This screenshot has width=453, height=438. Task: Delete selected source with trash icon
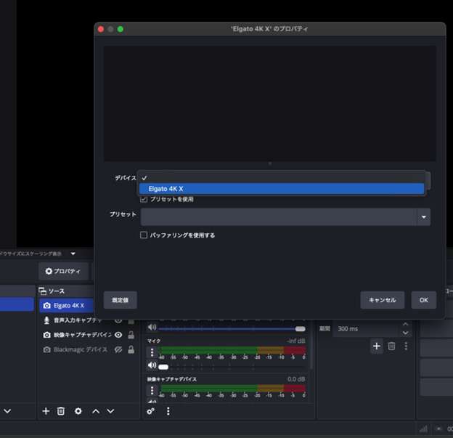point(61,411)
